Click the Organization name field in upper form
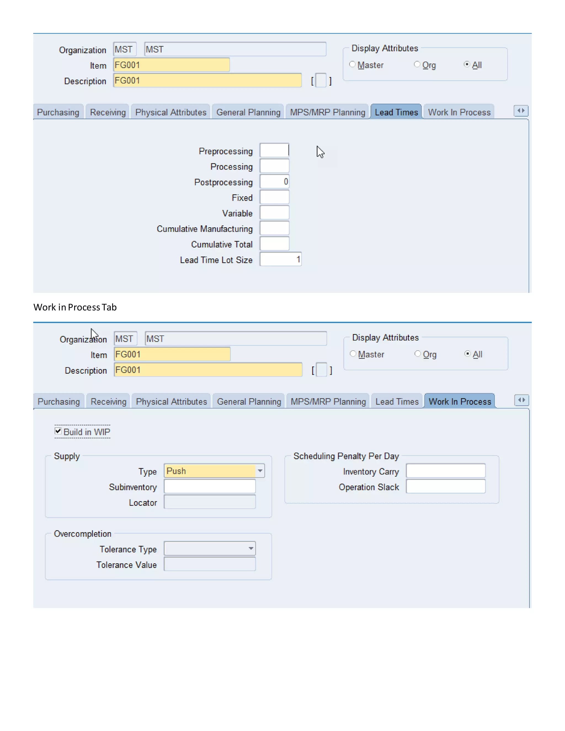 click(235, 49)
